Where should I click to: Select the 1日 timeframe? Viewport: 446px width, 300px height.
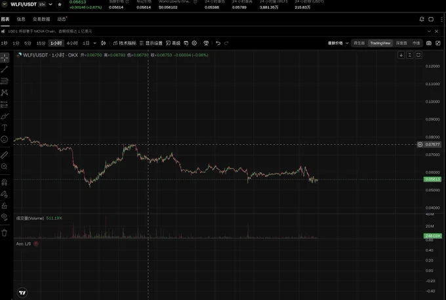point(86,43)
